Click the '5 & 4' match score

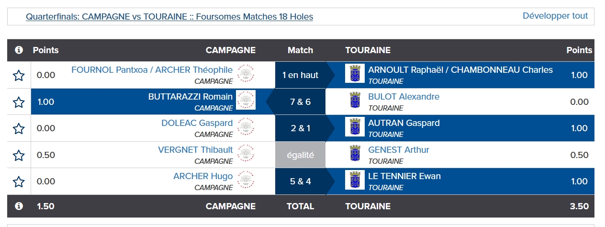(x=300, y=182)
